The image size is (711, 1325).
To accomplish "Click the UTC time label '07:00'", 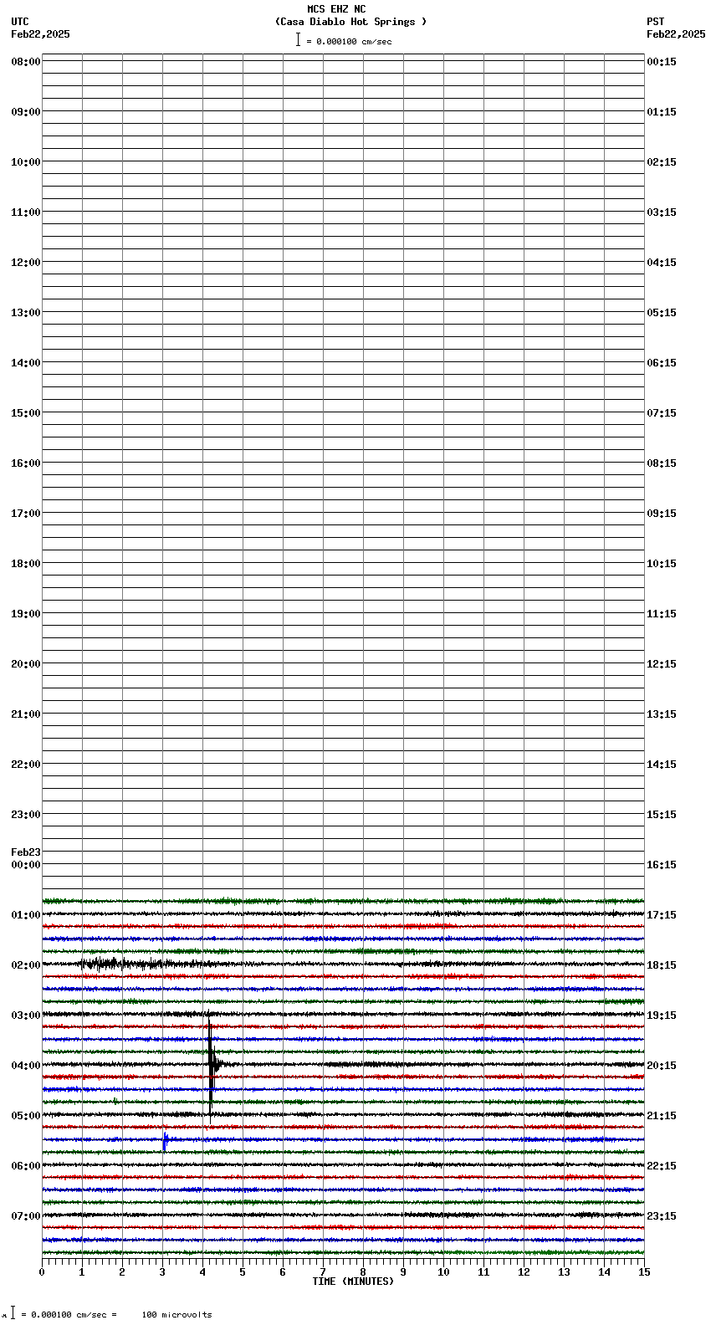I will [x=26, y=1216].
